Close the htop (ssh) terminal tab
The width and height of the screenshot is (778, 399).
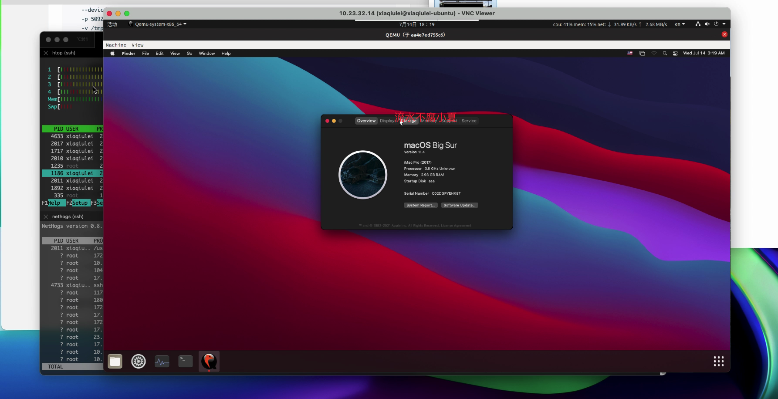click(46, 53)
